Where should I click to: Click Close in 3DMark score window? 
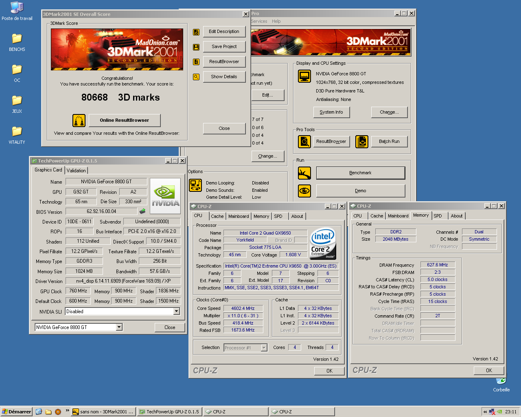[x=224, y=129]
